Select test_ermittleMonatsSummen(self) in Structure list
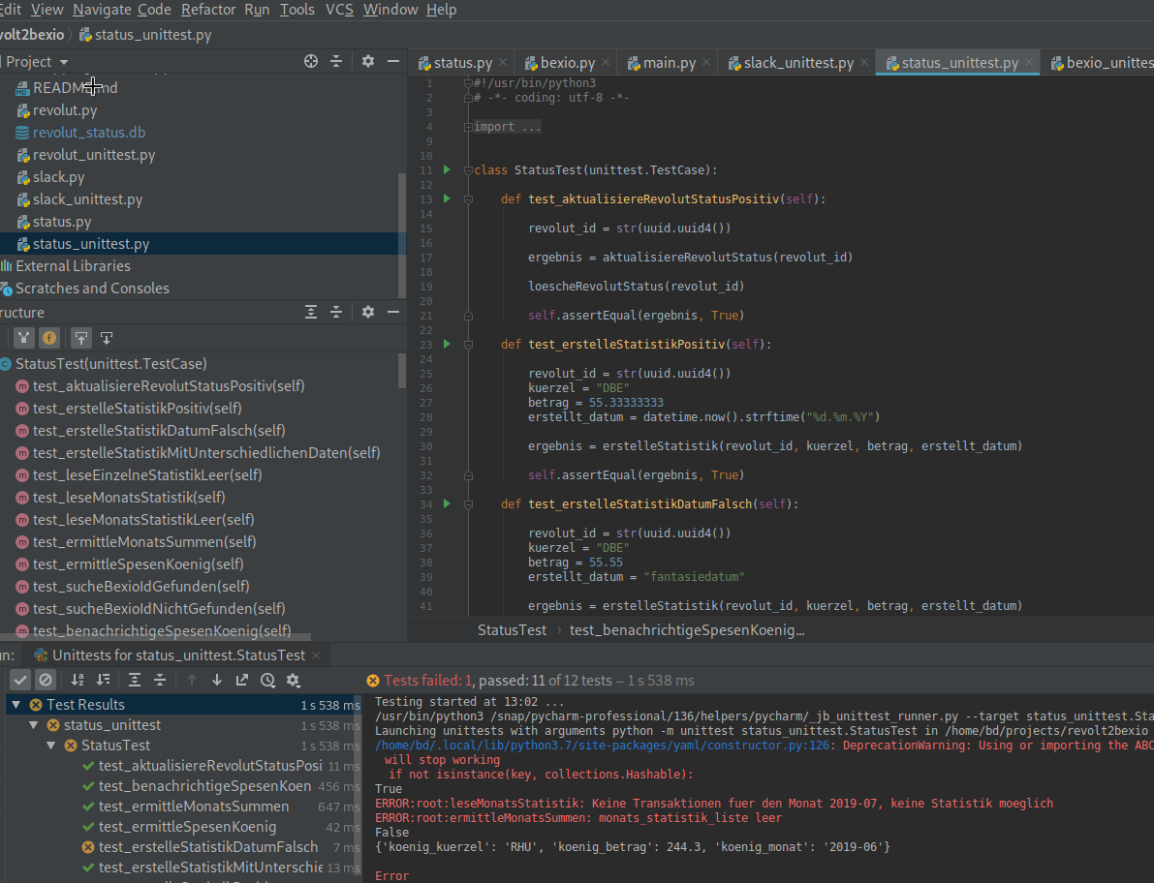The height and width of the screenshot is (883, 1154). [144, 542]
